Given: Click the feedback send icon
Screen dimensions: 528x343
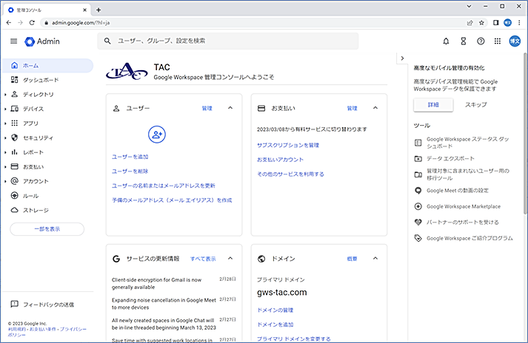Looking at the screenshot, I should click(15, 304).
